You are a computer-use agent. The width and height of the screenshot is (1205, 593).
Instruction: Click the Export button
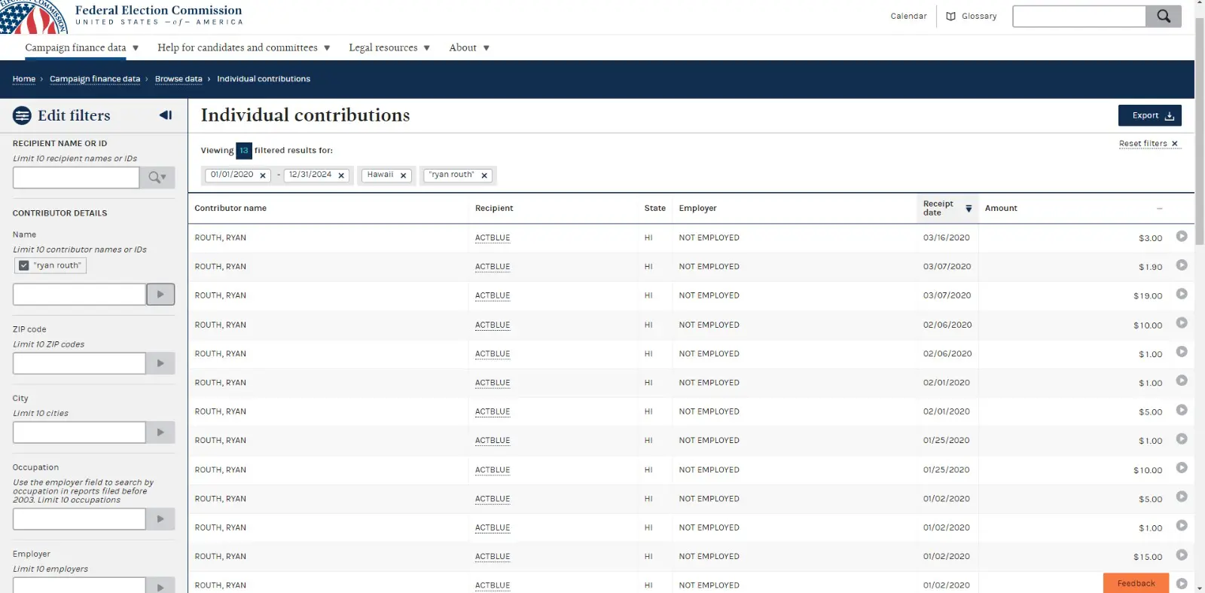1149,115
